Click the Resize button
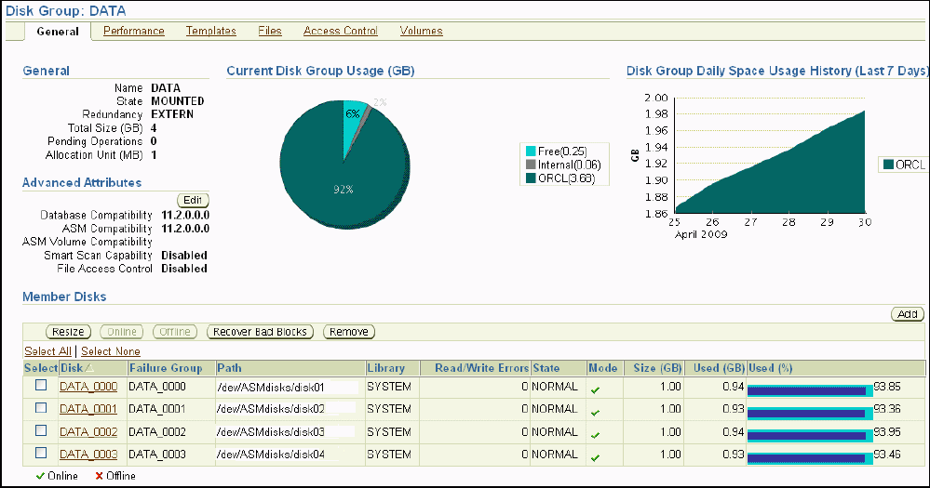This screenshot has height=488, width=930. [67, 332]
